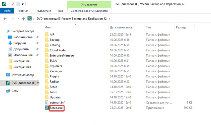Viewport: 211px width, 125px height.
Task: Sort files by Размер column header
Action: [x=181, y=27]
